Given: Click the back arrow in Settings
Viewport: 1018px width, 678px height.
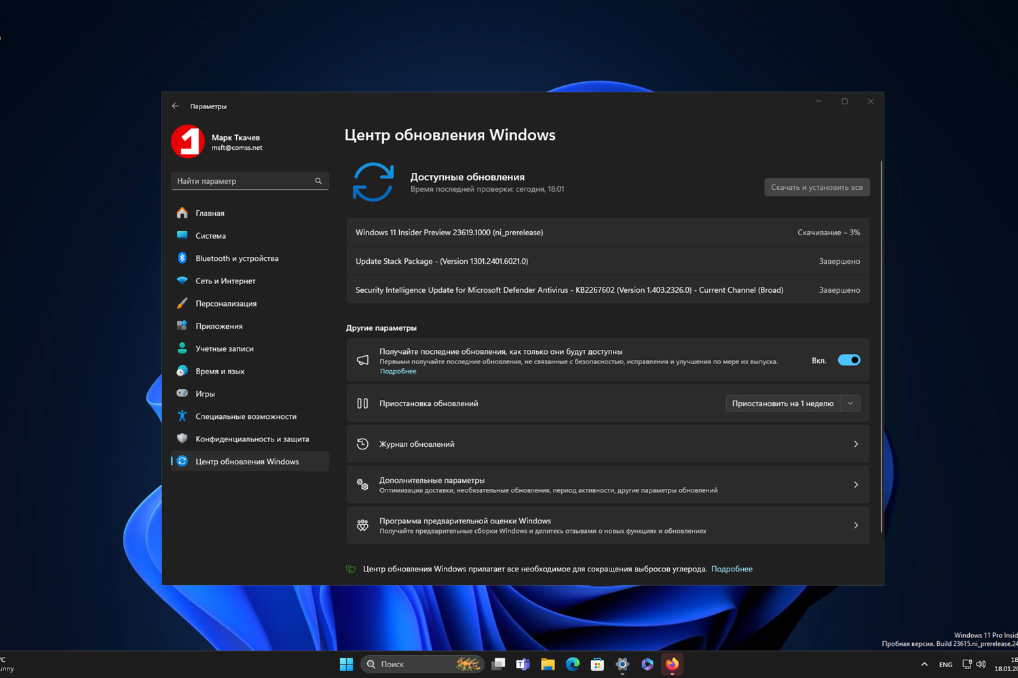Looking at the screenshot, I should 175,106.
